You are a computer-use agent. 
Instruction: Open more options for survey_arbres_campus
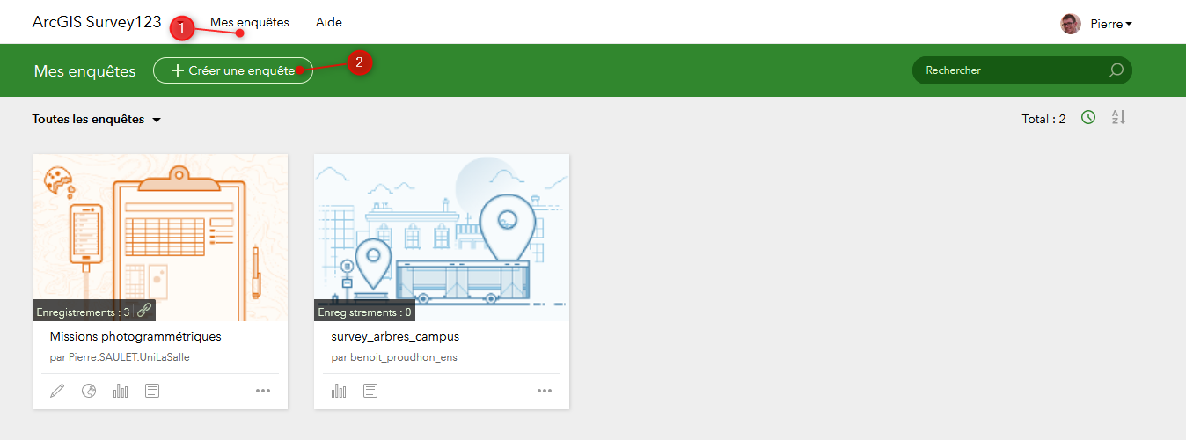tap(545, 391)
